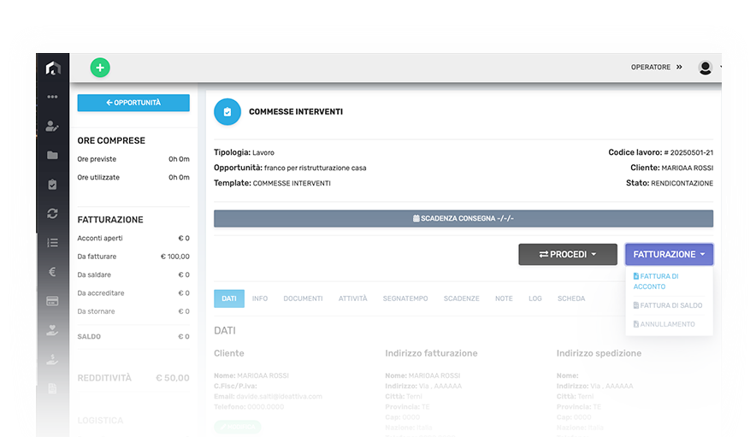Open the credit card icon in sidebar

tap(52, 301)
